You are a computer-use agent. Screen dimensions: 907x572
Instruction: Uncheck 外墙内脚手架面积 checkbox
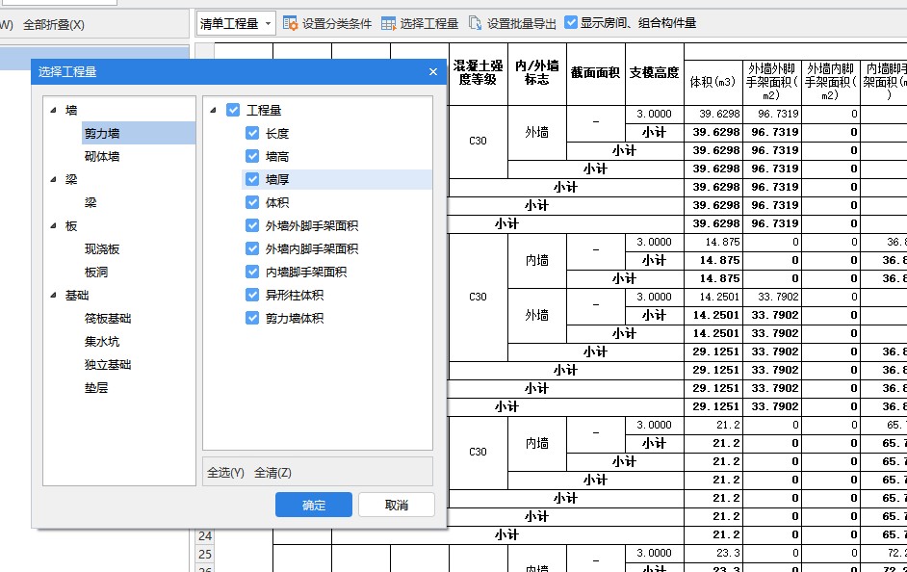(252, 248)
